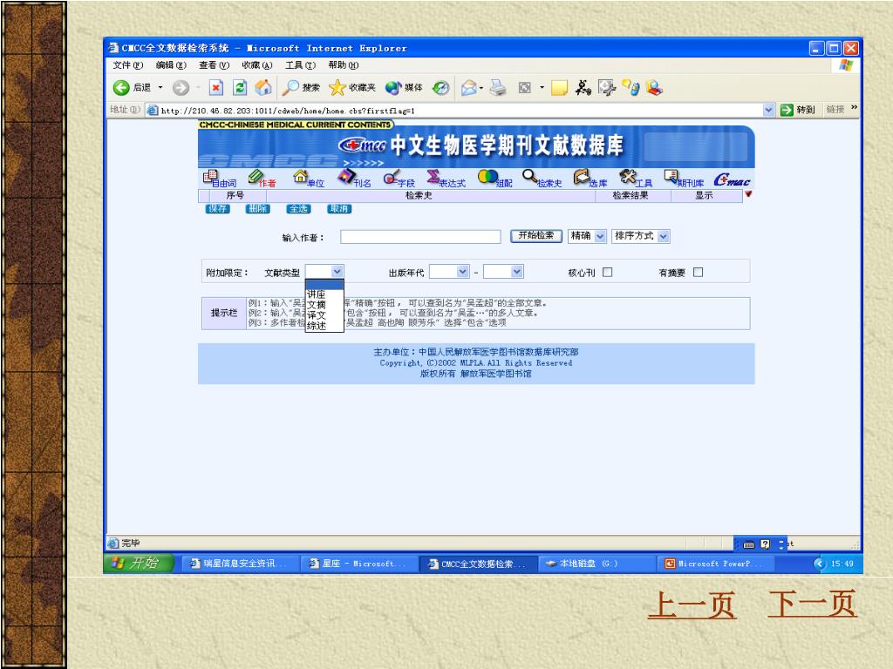Open the 文件 File menu
The image size is (893, 669).
127,65
